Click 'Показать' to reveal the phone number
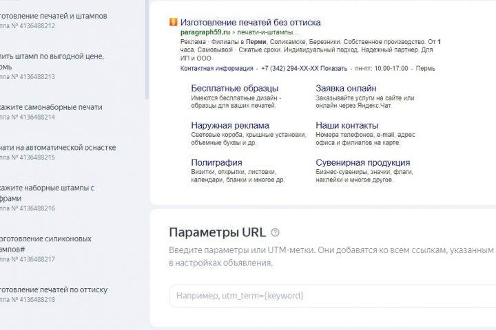The width and height of the screenshot is (496, 330). pyautogui.click(x=334, y=69)
